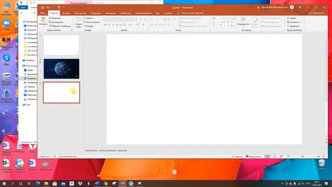Click the Tell me (Что вы хотите сделать) box
The height and width of the screenshot is (187, 332).
point(190,13)
